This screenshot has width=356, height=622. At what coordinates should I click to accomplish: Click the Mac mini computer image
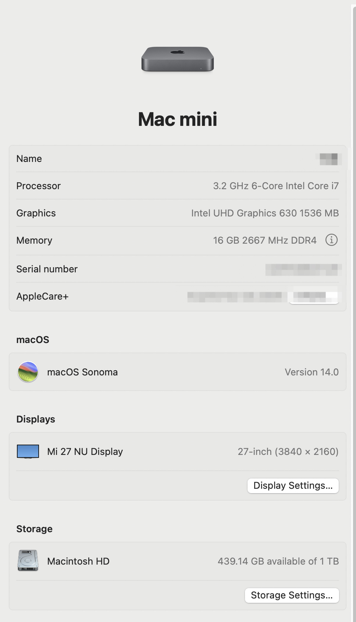[178, 59]
